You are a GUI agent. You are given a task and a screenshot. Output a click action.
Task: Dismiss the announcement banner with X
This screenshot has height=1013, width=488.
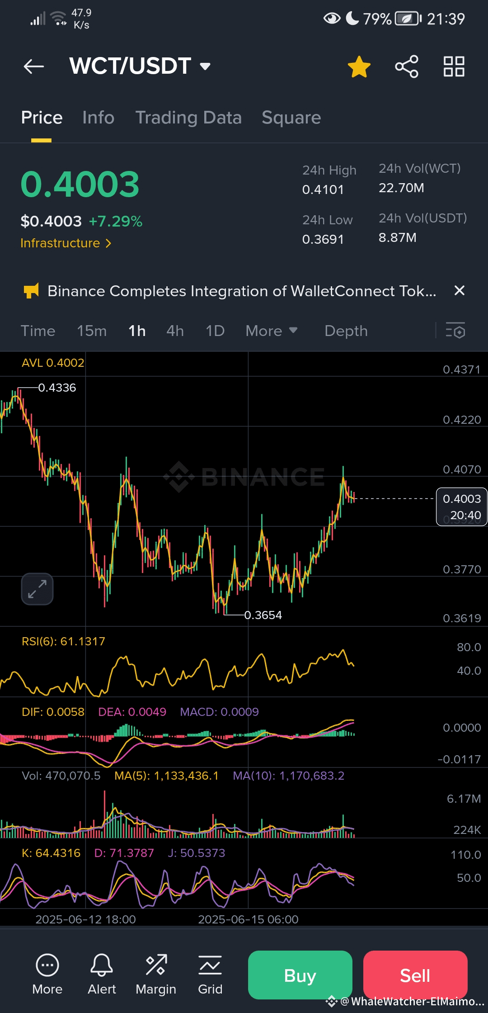(x=459, y=290)
